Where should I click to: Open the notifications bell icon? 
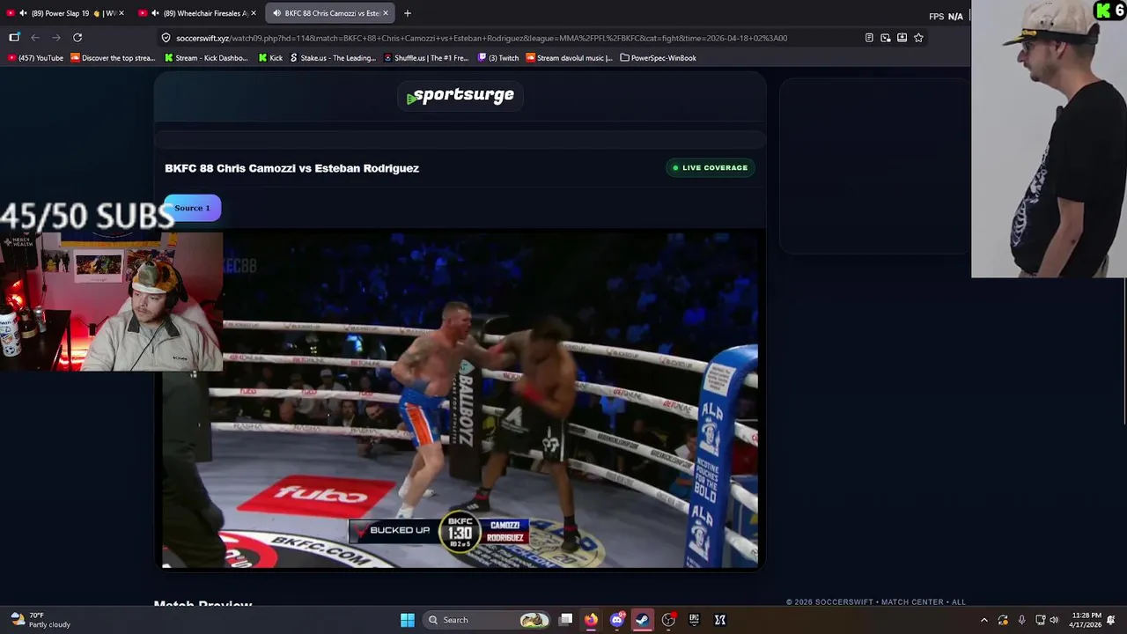[x=1111, y=620]
